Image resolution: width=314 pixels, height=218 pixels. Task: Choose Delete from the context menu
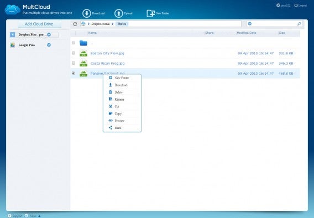coord(122,92)
